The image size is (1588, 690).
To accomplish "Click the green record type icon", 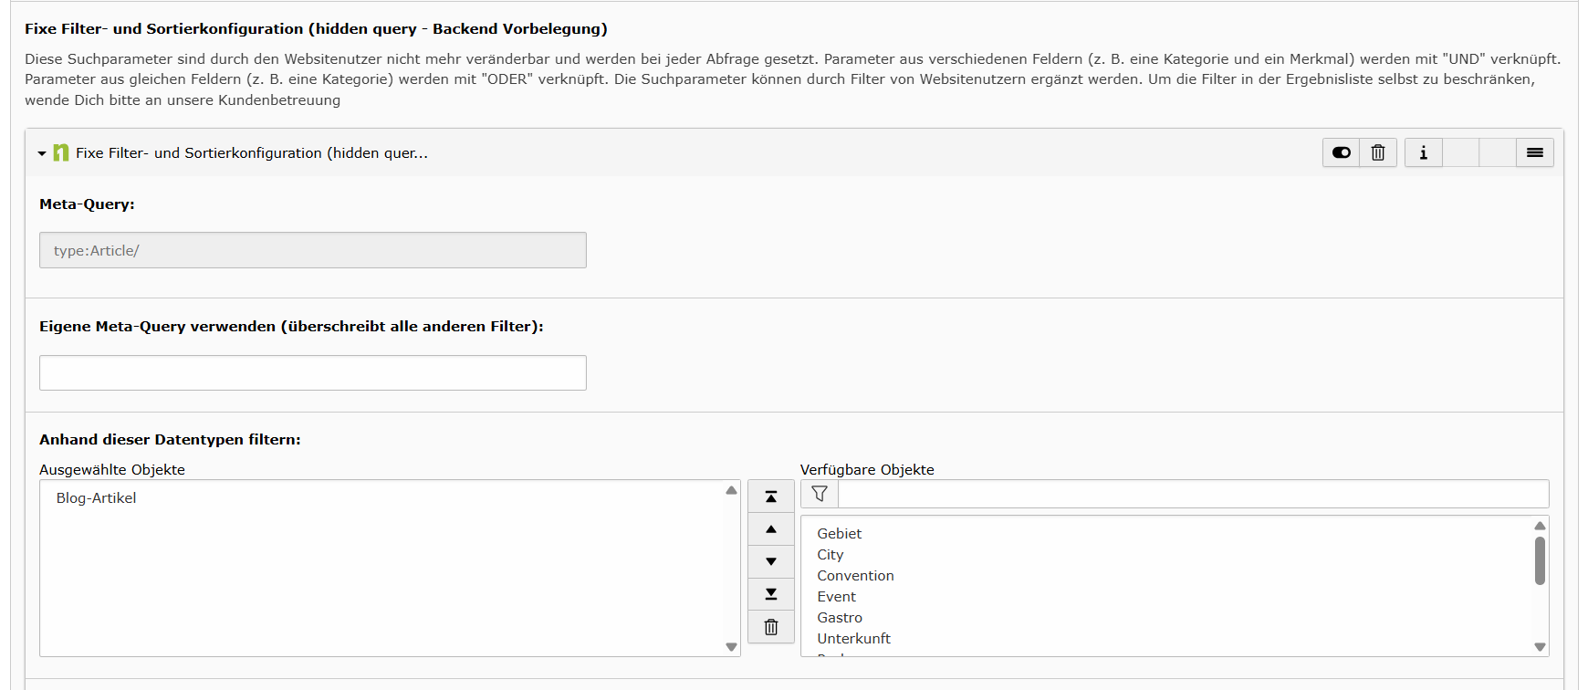I will [61, 152].
